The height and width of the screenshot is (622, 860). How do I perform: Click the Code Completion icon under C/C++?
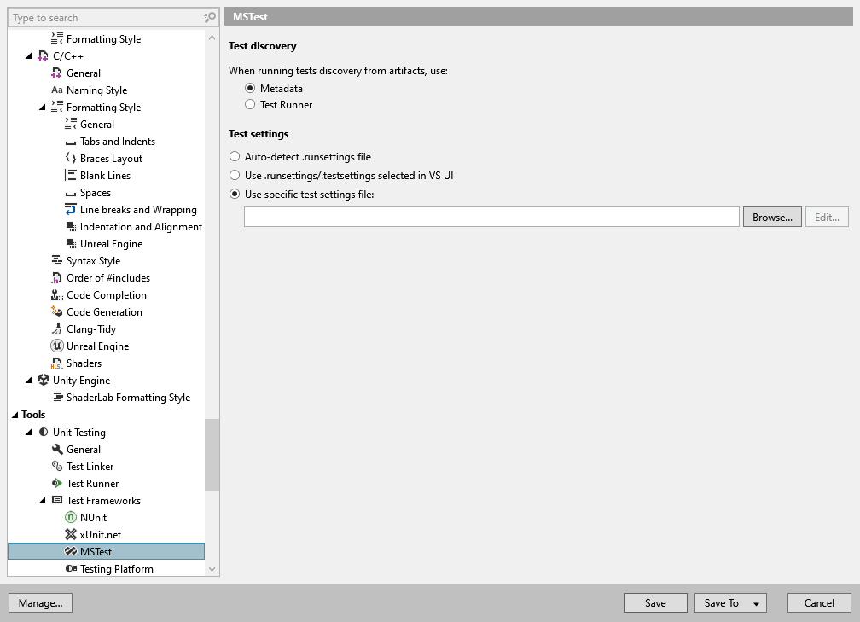58,294
